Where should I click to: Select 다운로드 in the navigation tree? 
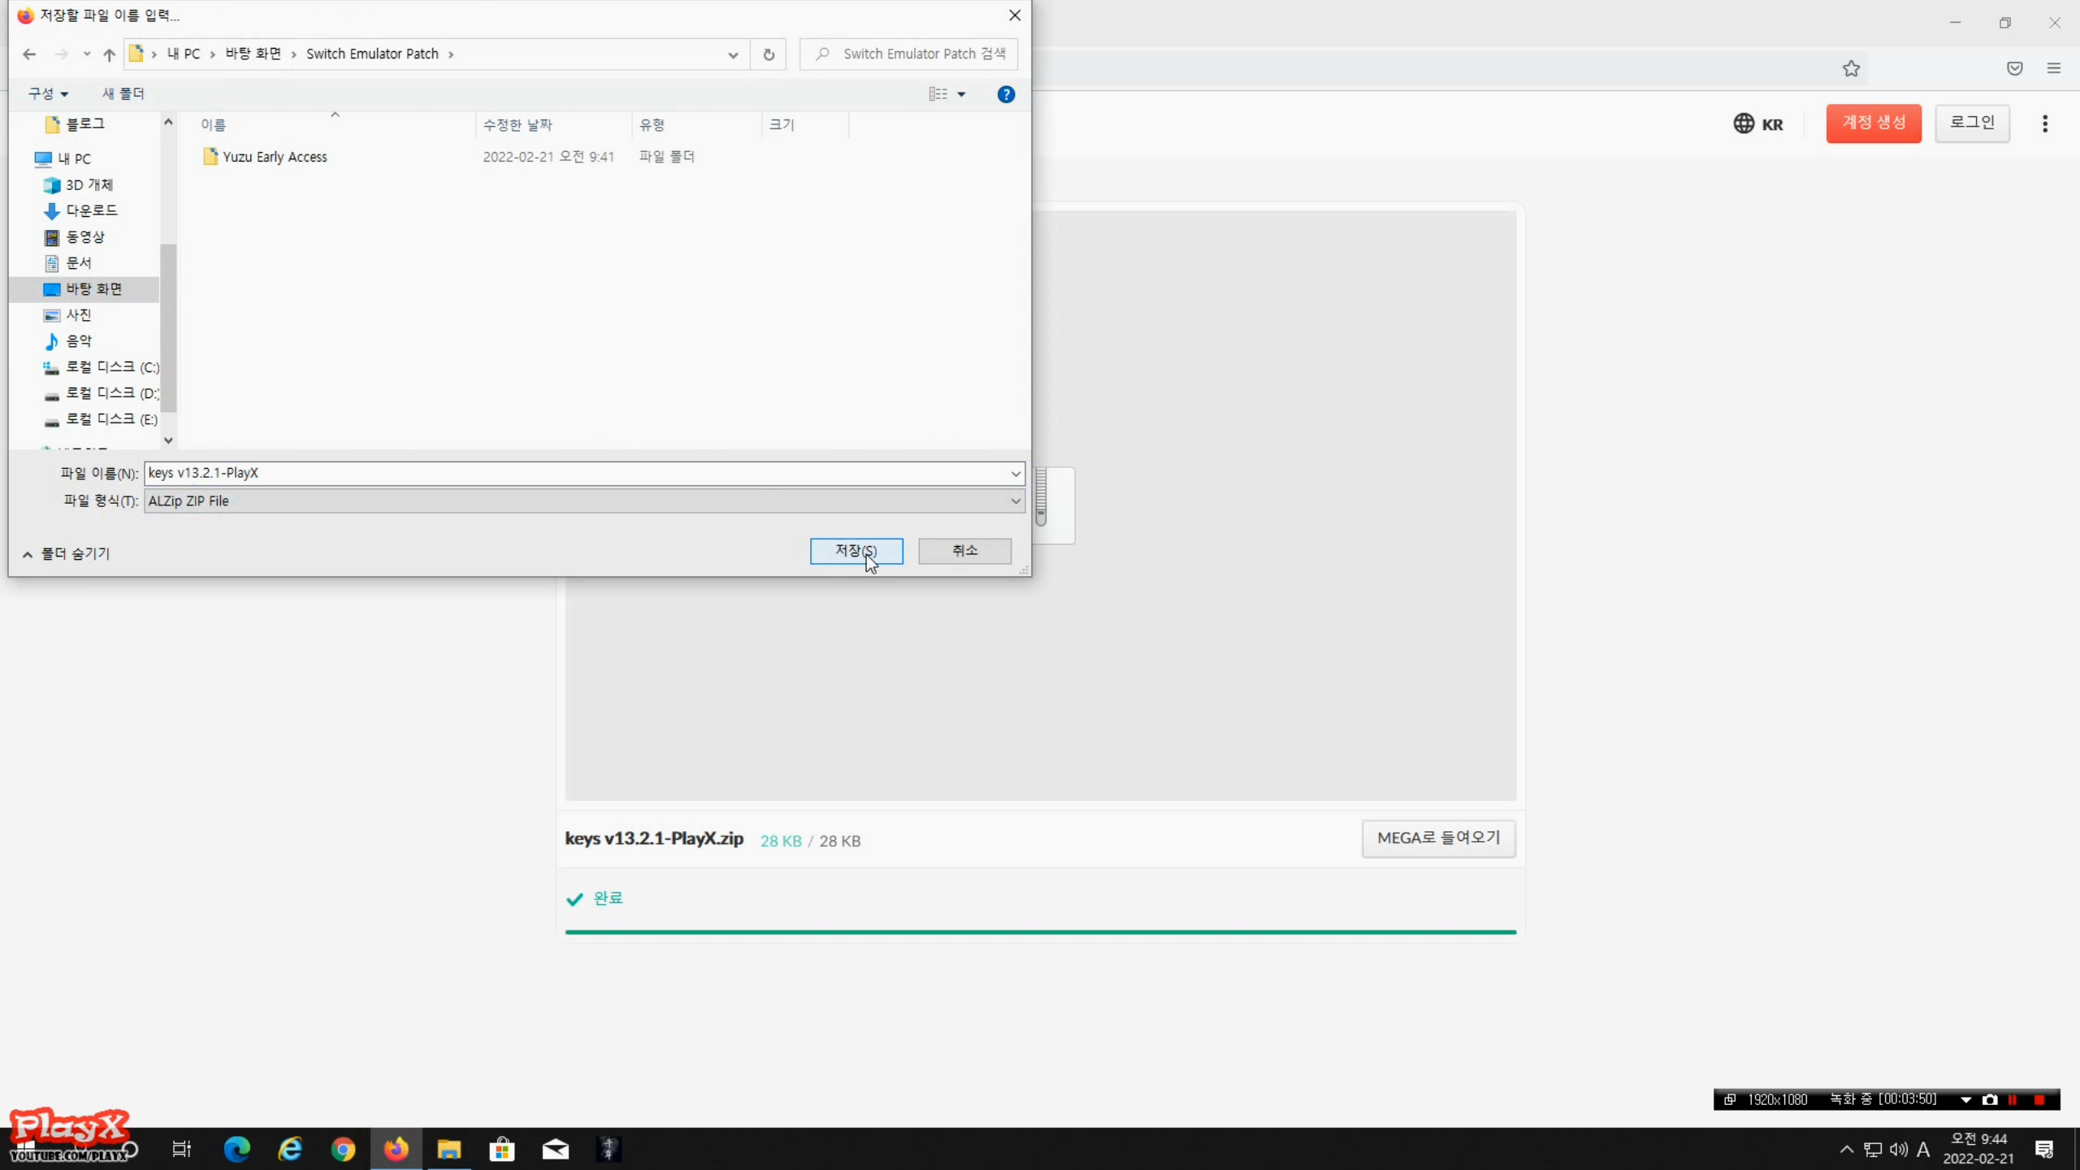tap(91, 210)
